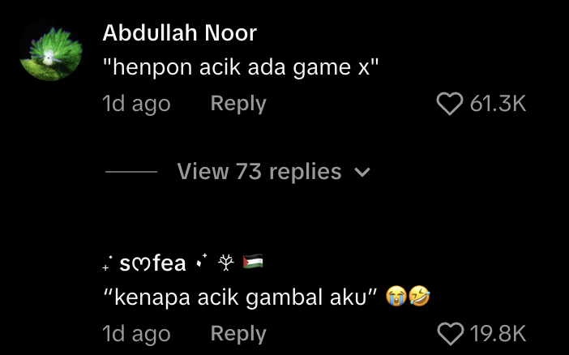Click the "kenapa acik gambal aku" comment text
569x355 pixels.
click(240, 297)
